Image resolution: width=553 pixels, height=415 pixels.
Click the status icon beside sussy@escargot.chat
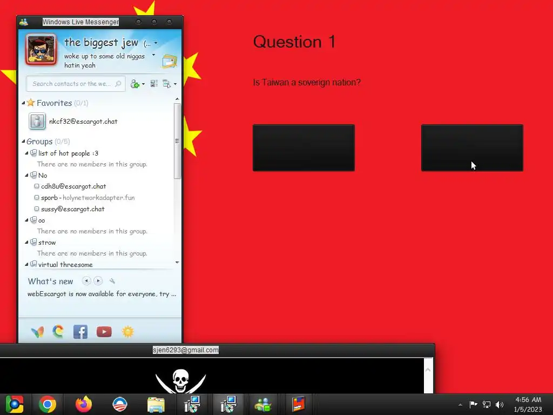(x=37, y=209)
